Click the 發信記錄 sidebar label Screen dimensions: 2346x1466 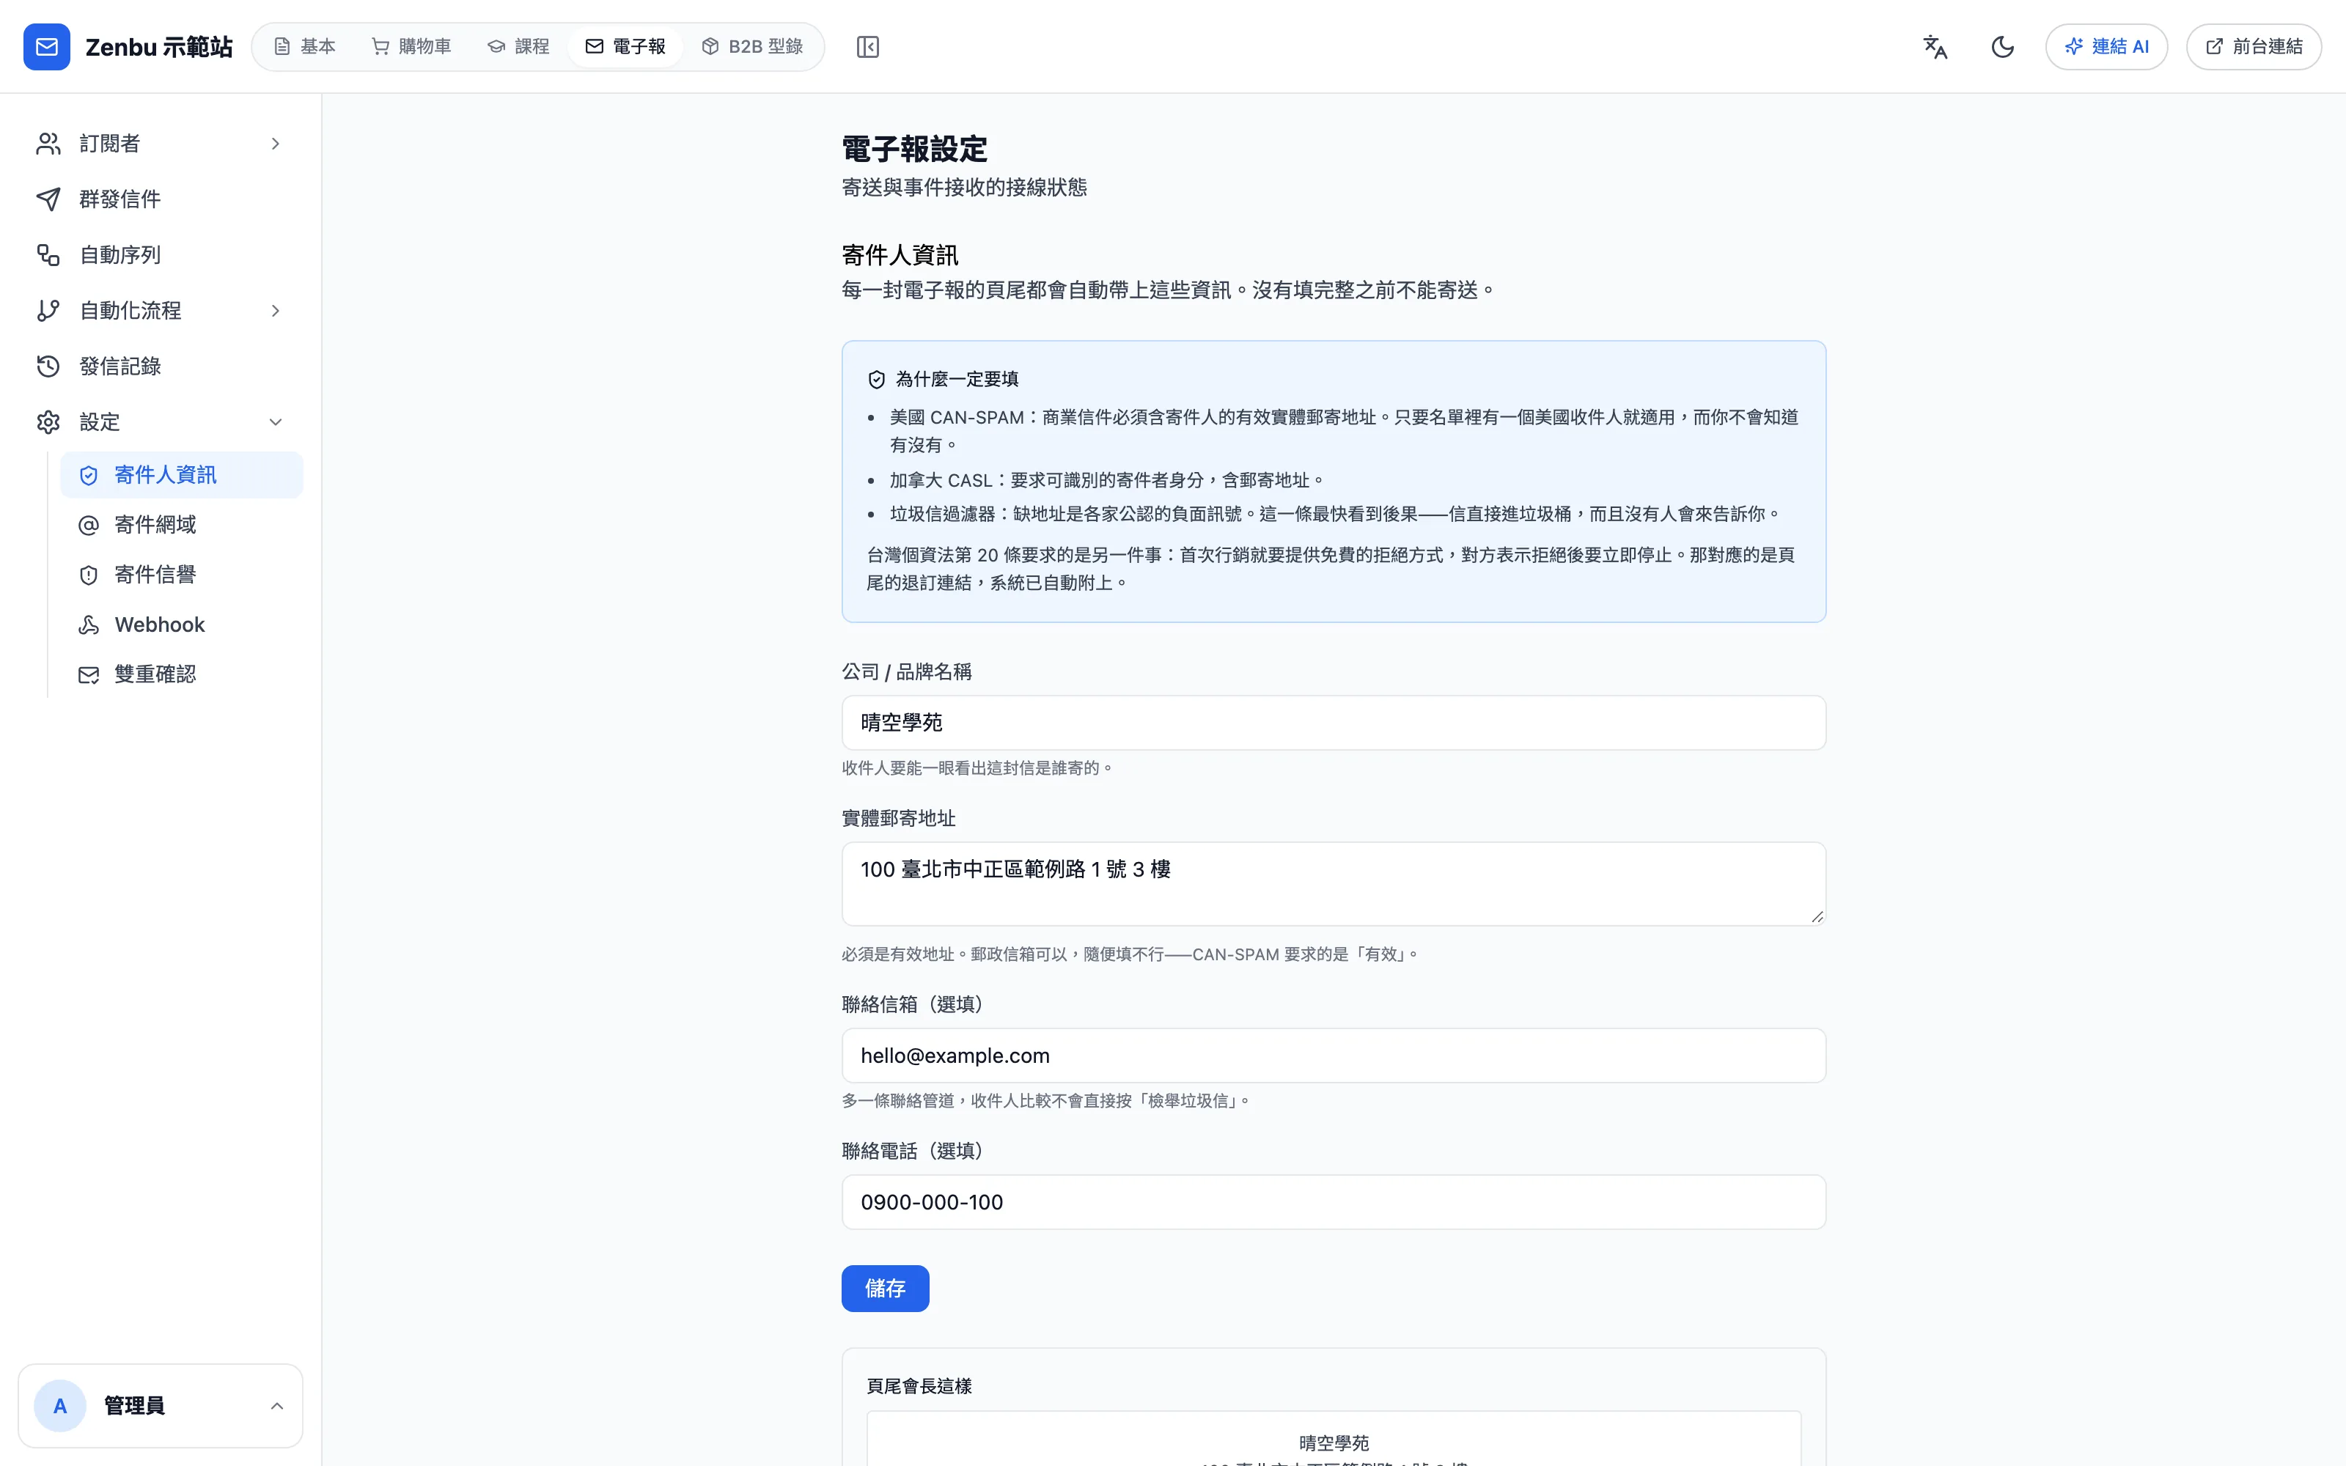(120, 366)
